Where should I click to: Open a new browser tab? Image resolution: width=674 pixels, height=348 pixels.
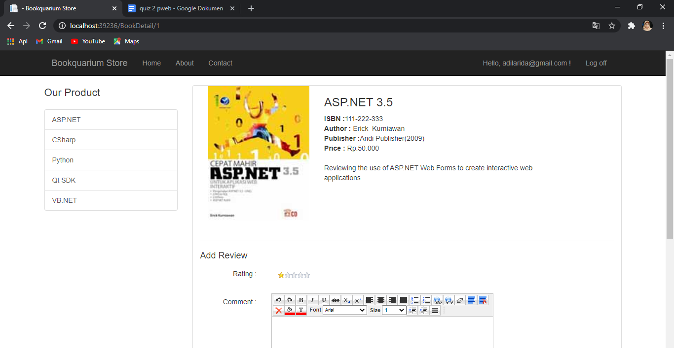point(251,8)
